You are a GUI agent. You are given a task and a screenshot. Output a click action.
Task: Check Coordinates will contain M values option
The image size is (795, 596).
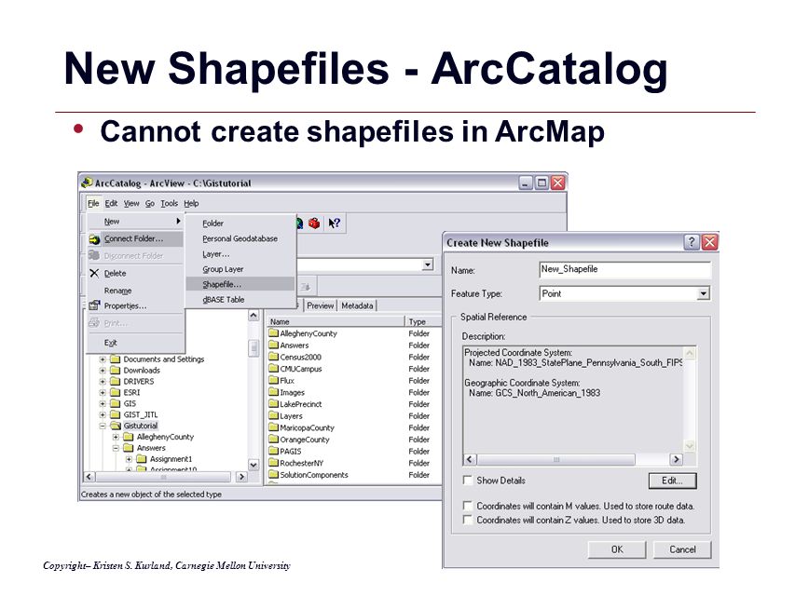click(468, 506)
